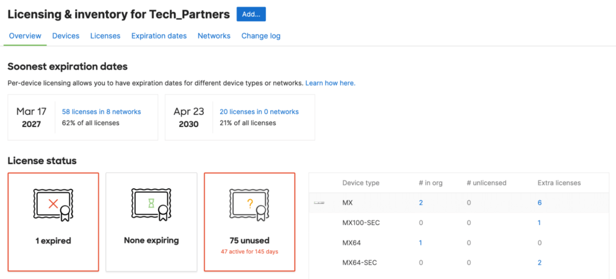Click the MX device icon in table
Viewport: 616px width, 279px height.
point(319,203)
